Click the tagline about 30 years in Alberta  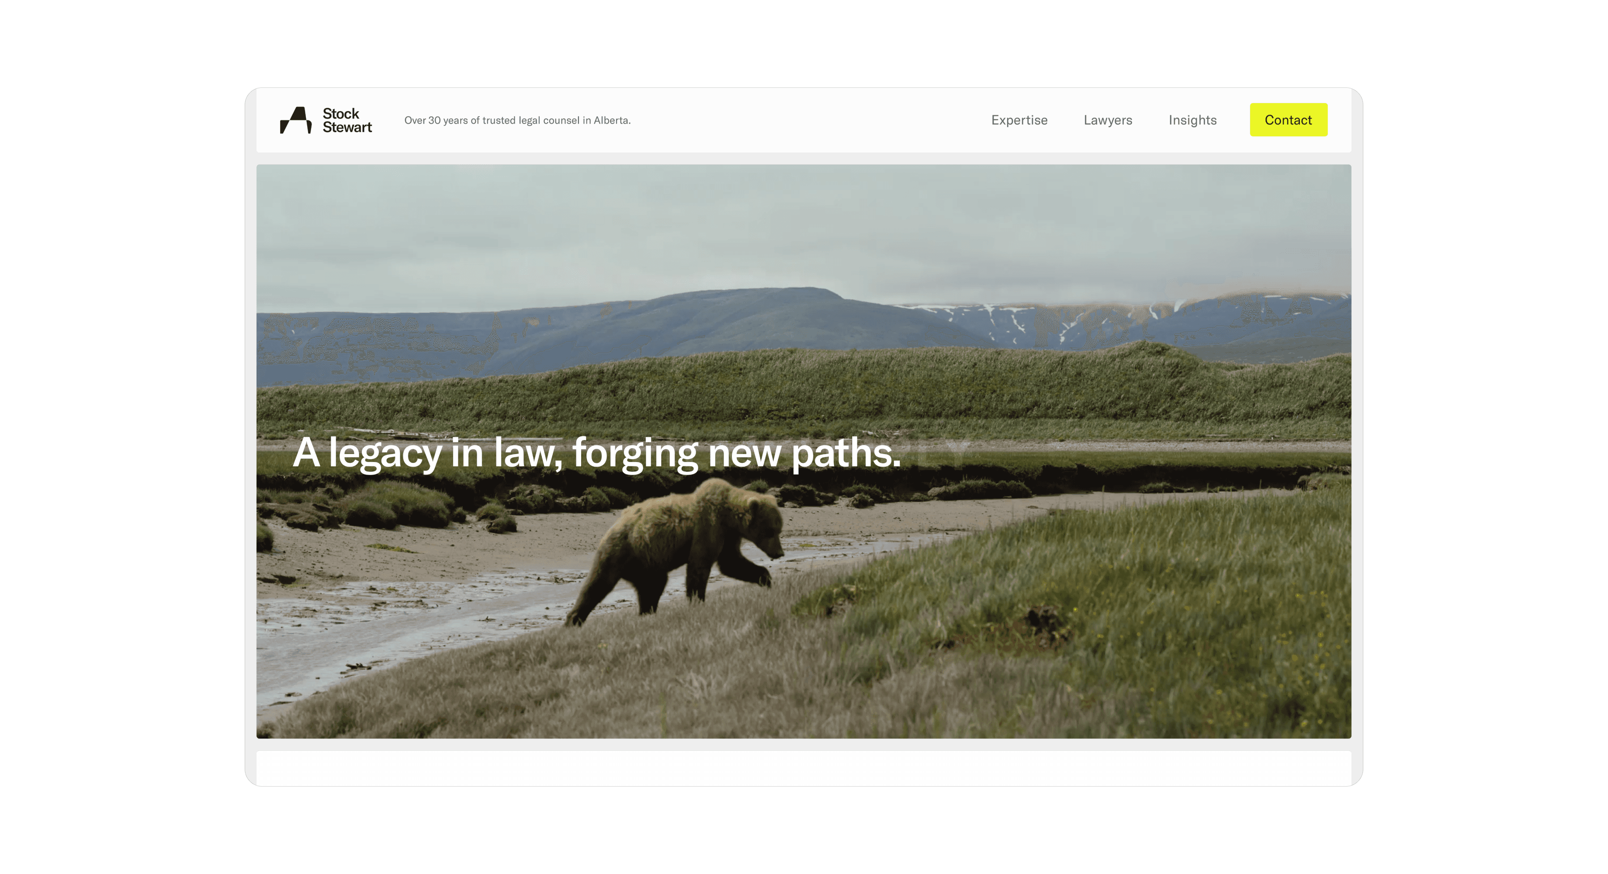[517, 121]
